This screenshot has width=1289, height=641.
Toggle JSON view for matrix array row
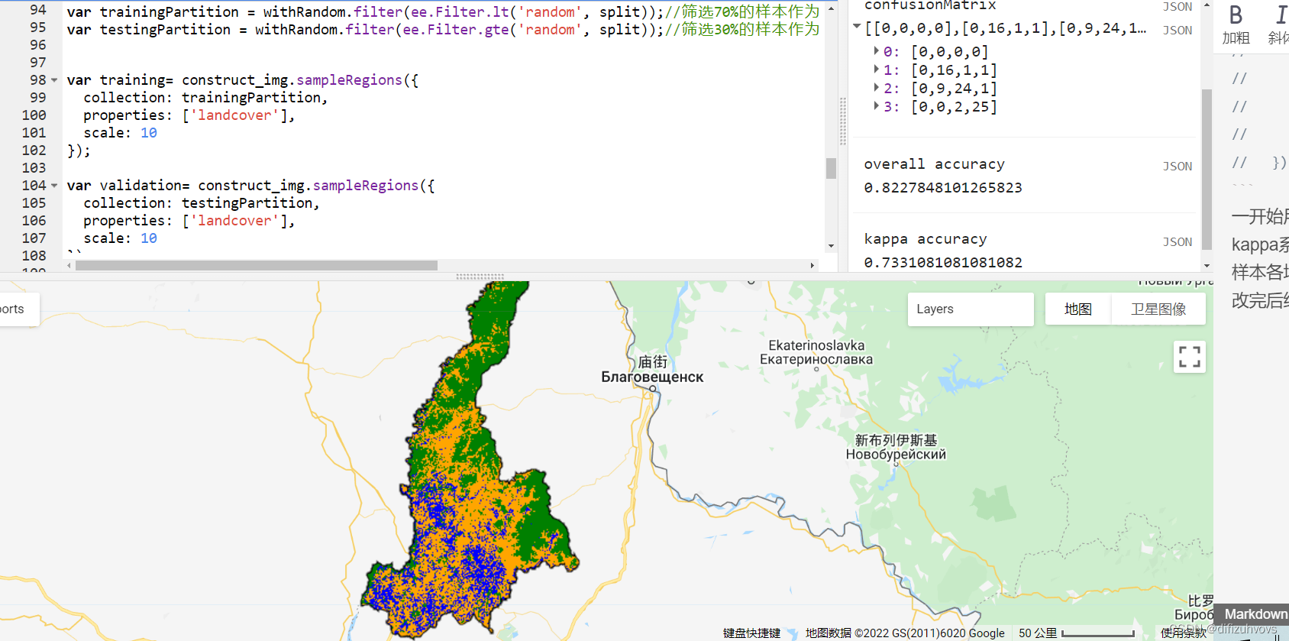point(1177,31)
